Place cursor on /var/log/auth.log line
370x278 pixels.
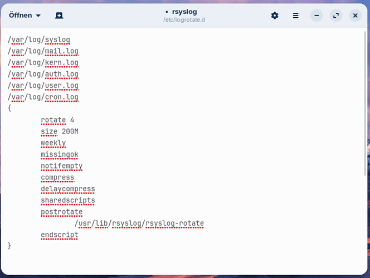[x=43, y=75]
